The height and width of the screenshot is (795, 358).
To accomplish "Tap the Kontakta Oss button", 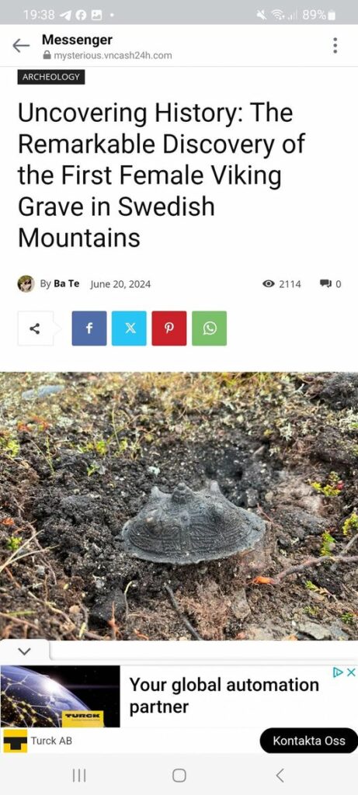I will pyautogui.click(x=309, y=741).
